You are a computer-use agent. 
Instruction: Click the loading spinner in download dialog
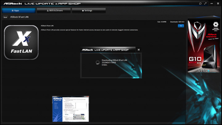click(x=97, y=62)
